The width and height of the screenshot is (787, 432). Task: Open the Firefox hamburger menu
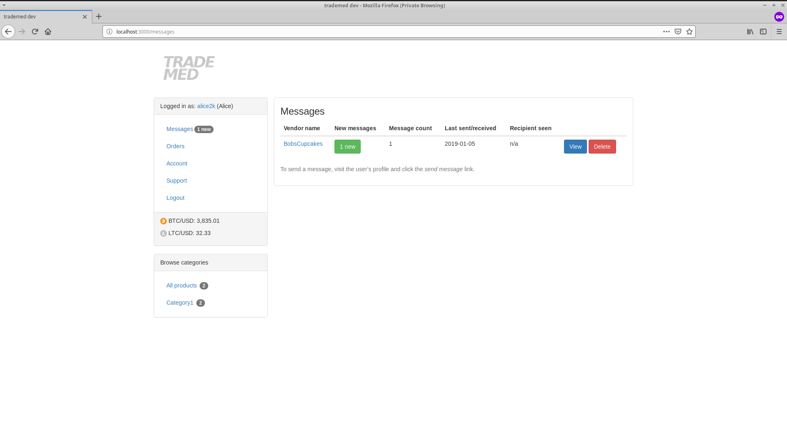(779, 32)
